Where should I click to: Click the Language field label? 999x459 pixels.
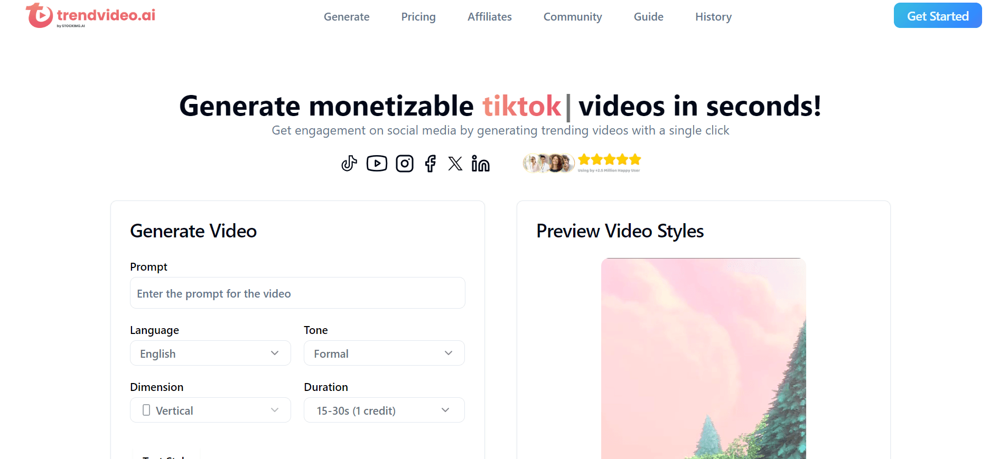point(154,330)
